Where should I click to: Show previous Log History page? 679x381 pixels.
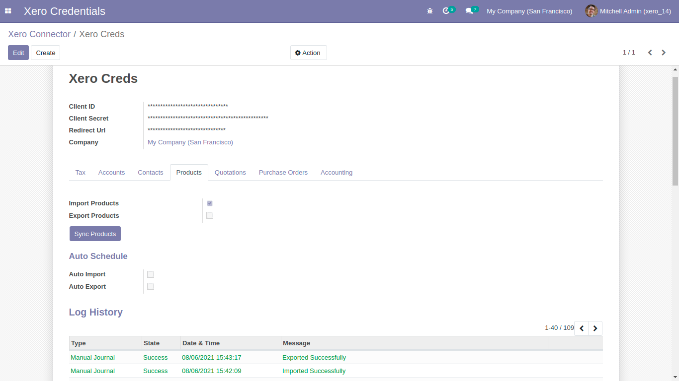click(582, 328)
